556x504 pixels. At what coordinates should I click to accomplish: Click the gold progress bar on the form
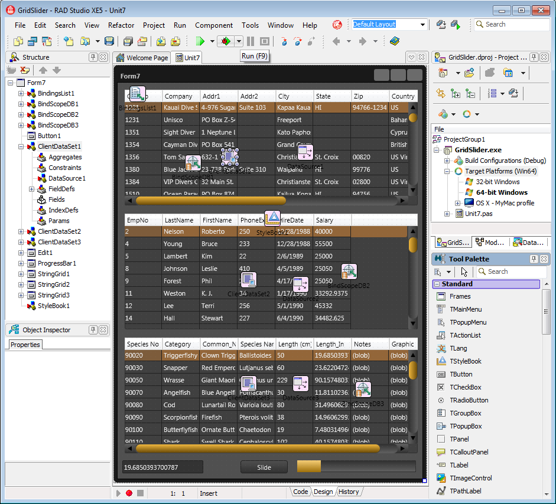[356, 466]
